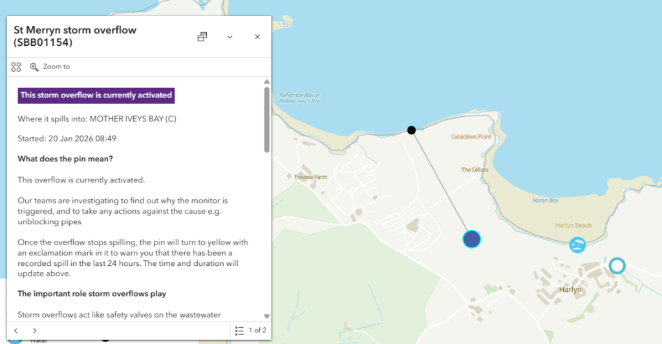This screenshot has height=344, width=662.
Task: Go to the next feature arrow
Action: pyautogui.click(x=35, y=330)
